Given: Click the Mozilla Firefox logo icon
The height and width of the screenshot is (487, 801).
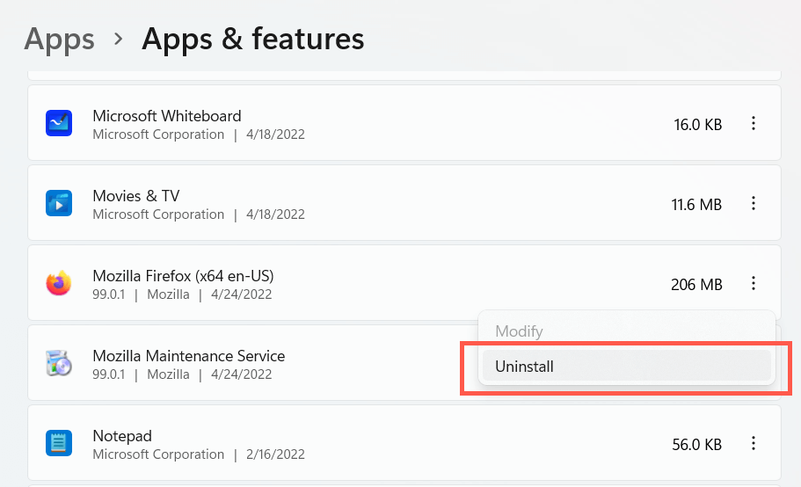Looking at the screenshot, I should point(58,283).
